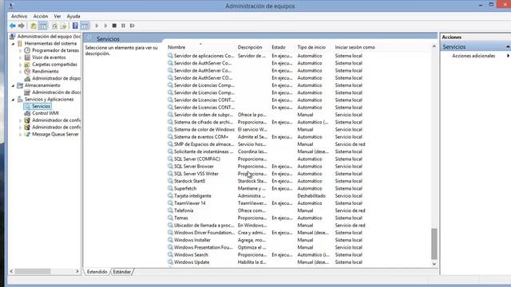Expand the Visor de eventos node
The height and width of the screenshot is (287, 511).
tap(20, 57)
